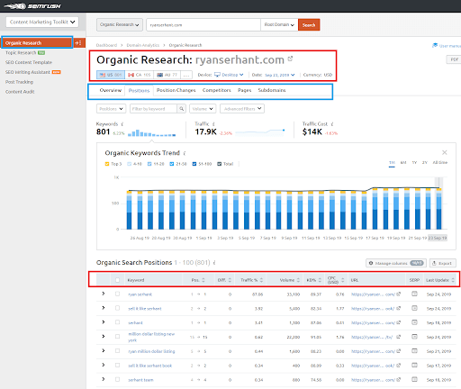Click the SEMrush logo in header
This screenshot has height=389, width=461.
coord(32,6)
